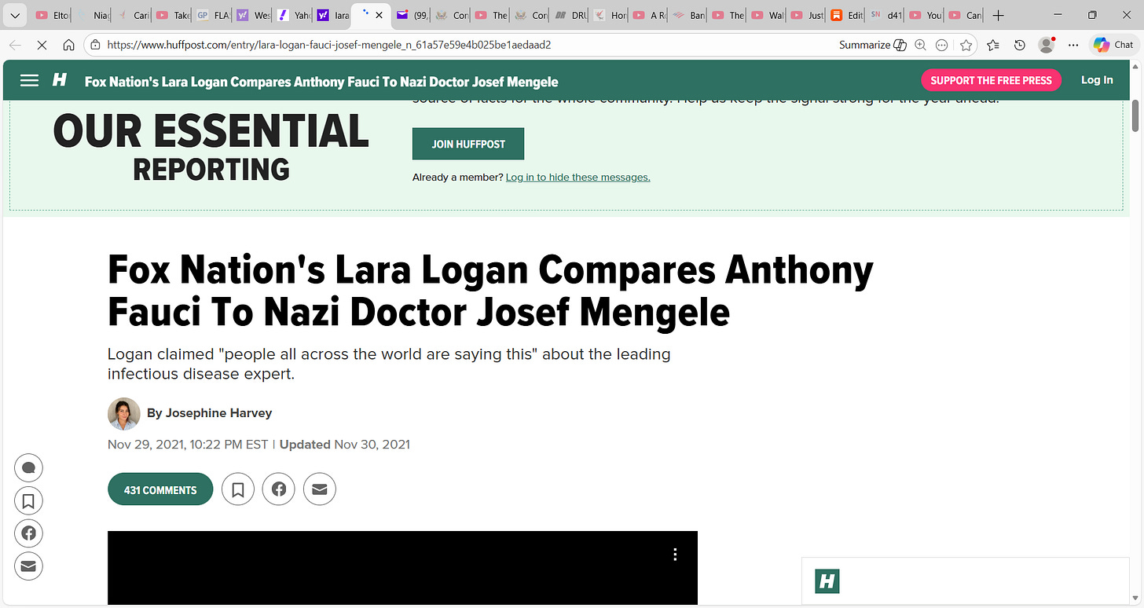The height and width of the screenshot is (608, 1144).
Task: Switch to the '(99,' mail tab
Action: pos(412,15)
